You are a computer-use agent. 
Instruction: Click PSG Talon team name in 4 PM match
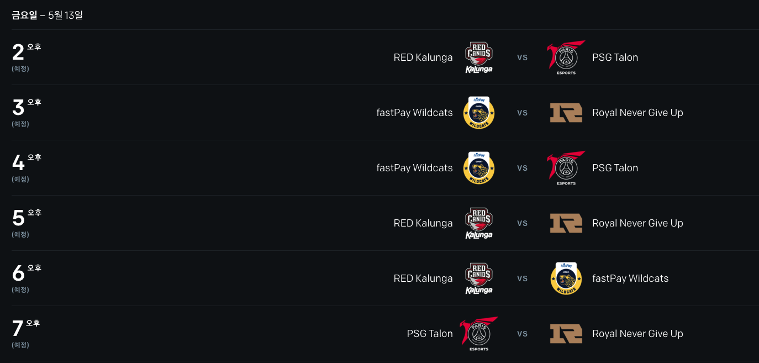(x=615, y=168)
